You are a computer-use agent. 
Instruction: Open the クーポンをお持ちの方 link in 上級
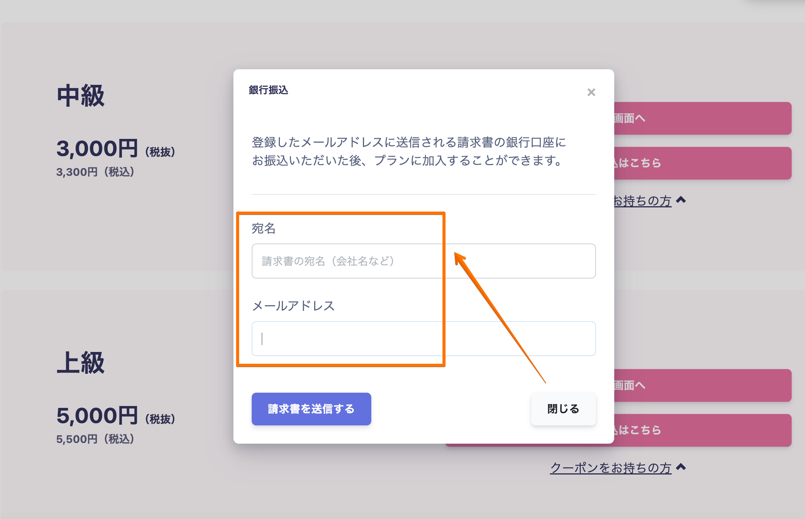[x=610, y=468]
